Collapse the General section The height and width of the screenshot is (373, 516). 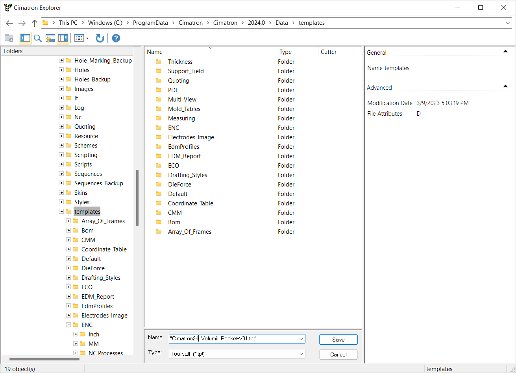(x=505, y=52)
